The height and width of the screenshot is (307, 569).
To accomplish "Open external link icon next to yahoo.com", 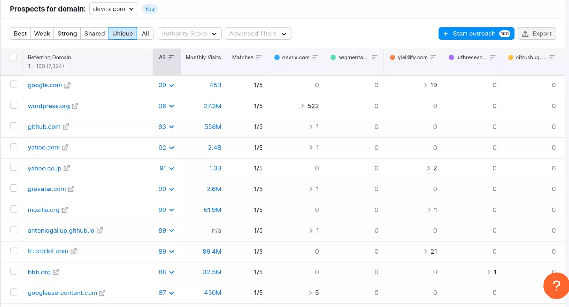I will coord(65,148).
